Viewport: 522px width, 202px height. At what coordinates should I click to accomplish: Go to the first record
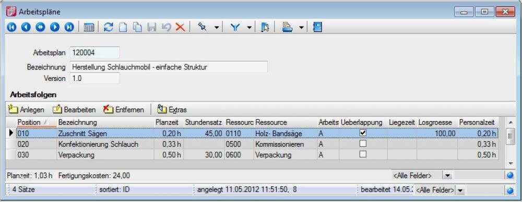pyautogui.click(x=11, y=27)
